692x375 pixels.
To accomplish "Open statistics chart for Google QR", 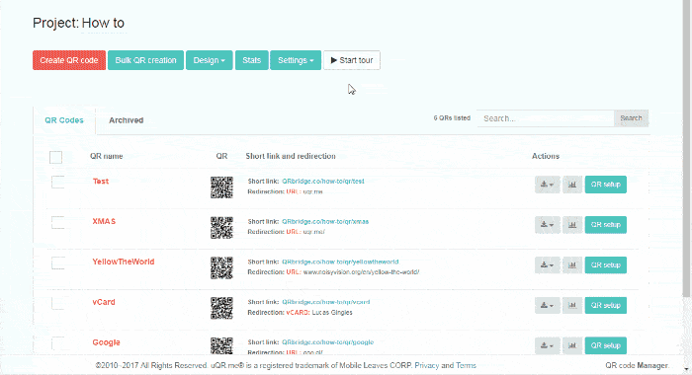I will pos(572,345).
